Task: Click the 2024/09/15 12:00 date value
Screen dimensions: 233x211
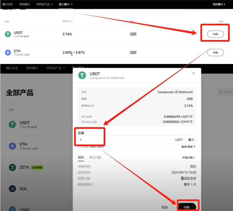Action: pos(184,172)
